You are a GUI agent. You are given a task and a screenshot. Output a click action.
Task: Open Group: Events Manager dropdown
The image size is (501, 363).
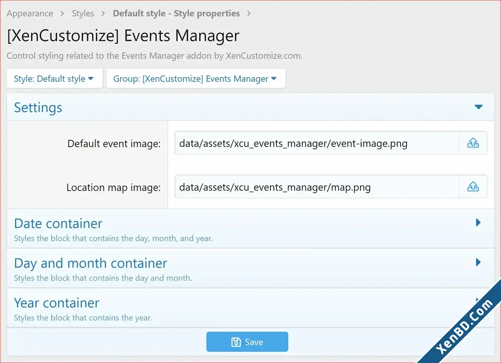click(196, 79)
